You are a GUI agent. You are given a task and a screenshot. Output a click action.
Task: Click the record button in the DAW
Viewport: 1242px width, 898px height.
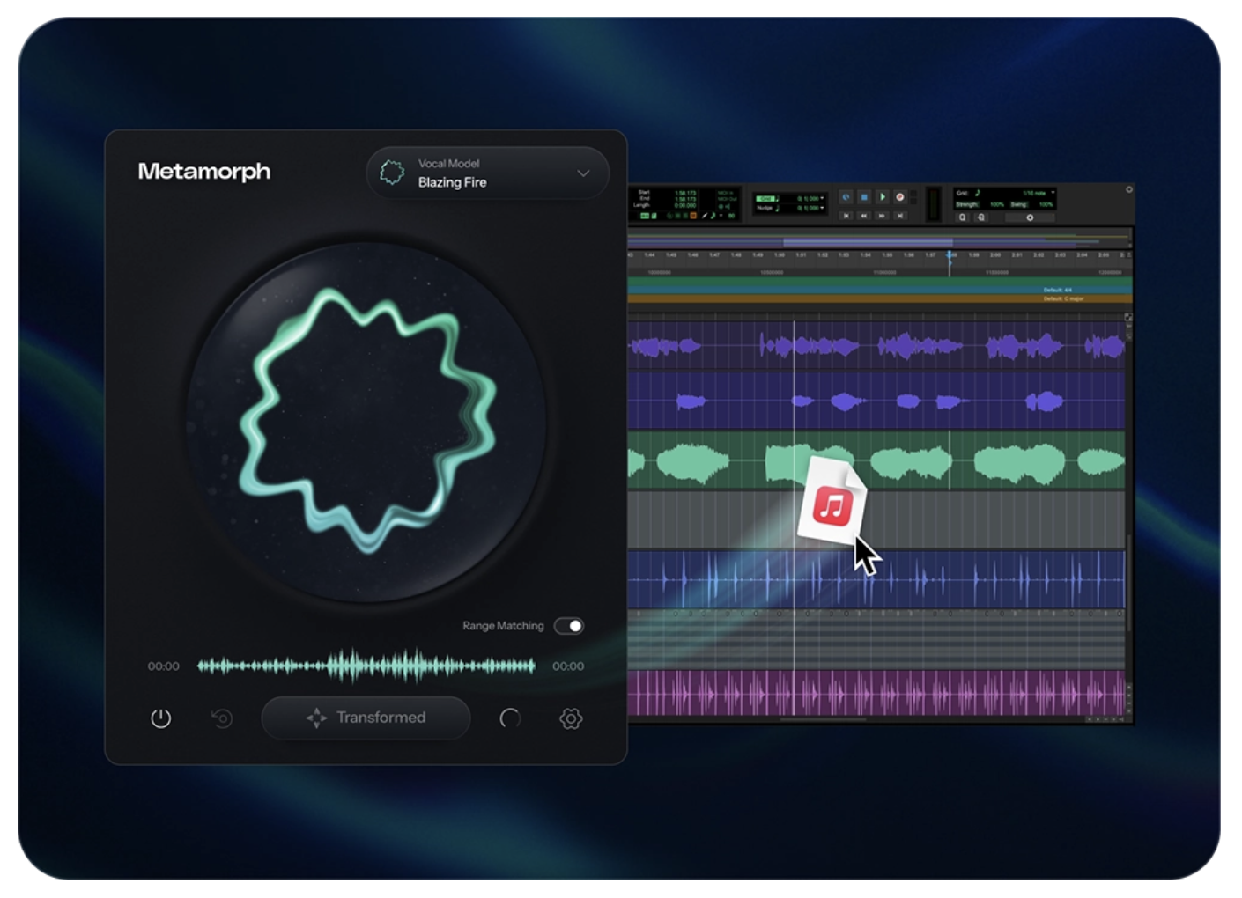coord(900,197)
